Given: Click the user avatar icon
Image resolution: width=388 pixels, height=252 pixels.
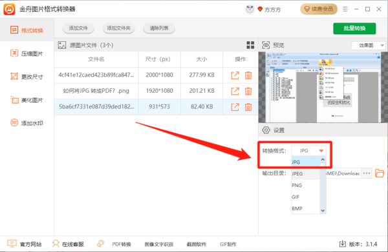Looking at the screenshot, I should [x=250, y=9].
